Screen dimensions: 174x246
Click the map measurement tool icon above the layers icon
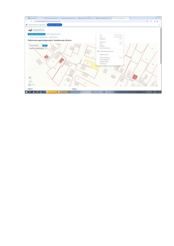pos(30,77)
